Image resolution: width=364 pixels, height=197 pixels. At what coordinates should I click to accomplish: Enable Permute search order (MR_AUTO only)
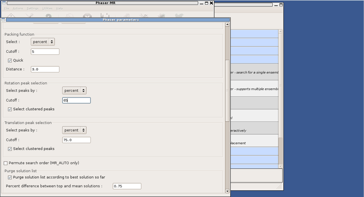click(6, 163)
